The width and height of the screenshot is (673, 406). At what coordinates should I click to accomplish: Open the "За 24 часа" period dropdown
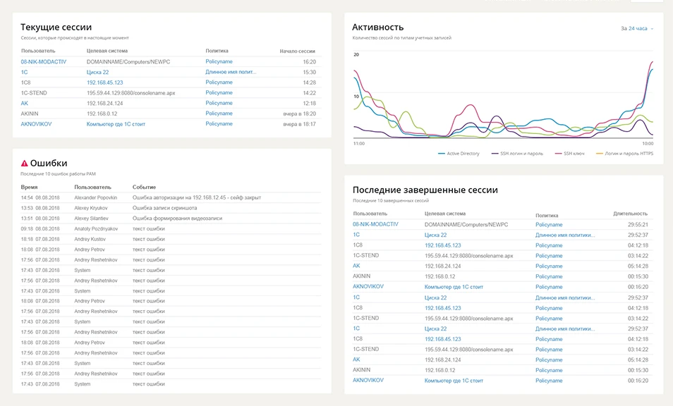[637, 29]
